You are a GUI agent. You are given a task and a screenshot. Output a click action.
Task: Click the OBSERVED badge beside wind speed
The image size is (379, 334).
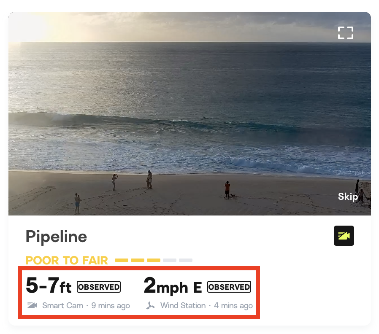[229, 287]
